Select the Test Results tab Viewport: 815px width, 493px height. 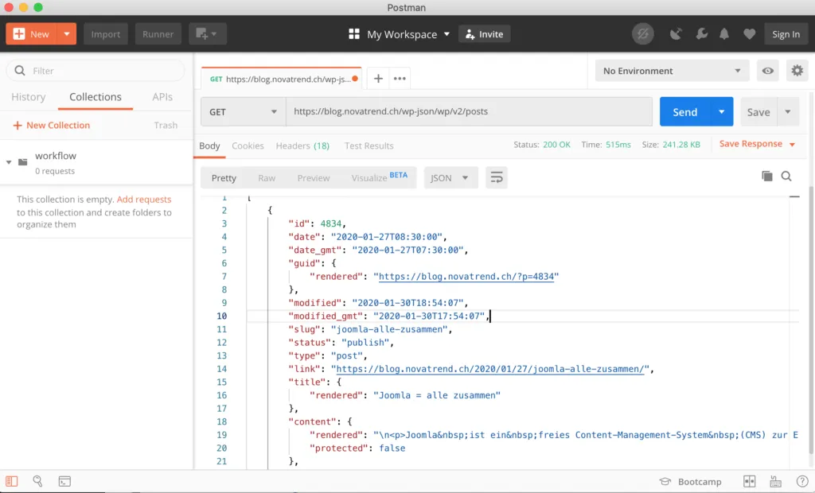369,146
